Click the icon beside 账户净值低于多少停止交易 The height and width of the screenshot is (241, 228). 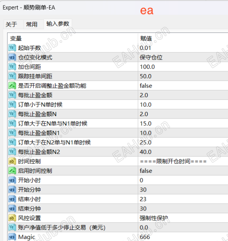point(12,228)
